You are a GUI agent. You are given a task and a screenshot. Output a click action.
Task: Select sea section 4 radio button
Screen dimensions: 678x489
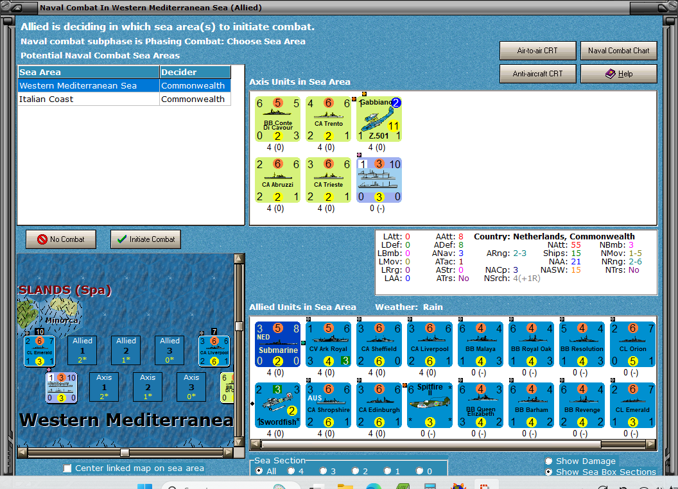pyautogui.click(x=291, y=471)
